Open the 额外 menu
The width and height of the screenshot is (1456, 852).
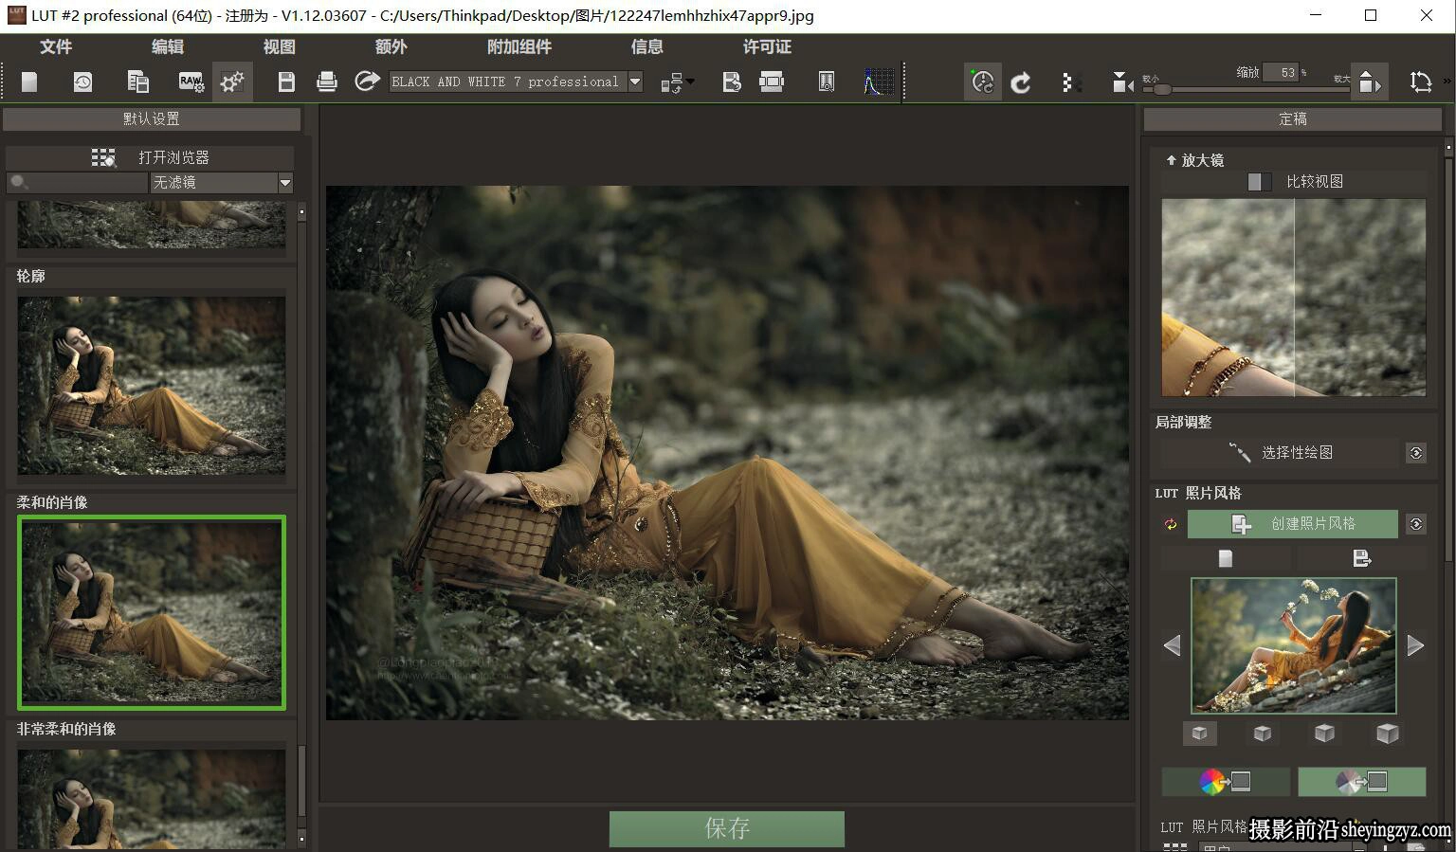pyautogui.click(x=391, y=46)
